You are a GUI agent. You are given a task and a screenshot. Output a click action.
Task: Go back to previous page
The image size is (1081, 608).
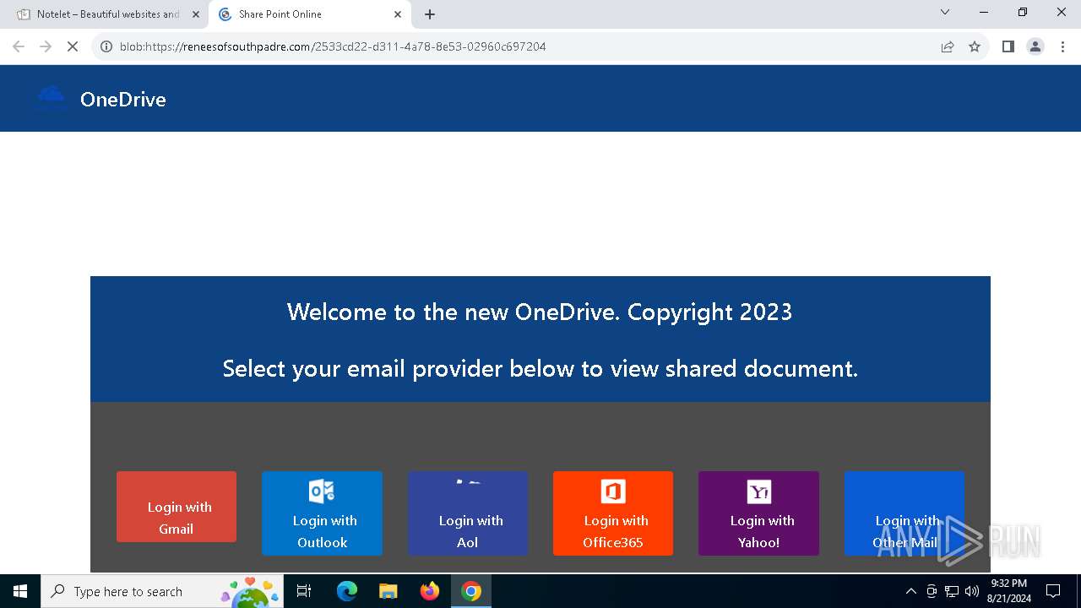coord(19,46)
